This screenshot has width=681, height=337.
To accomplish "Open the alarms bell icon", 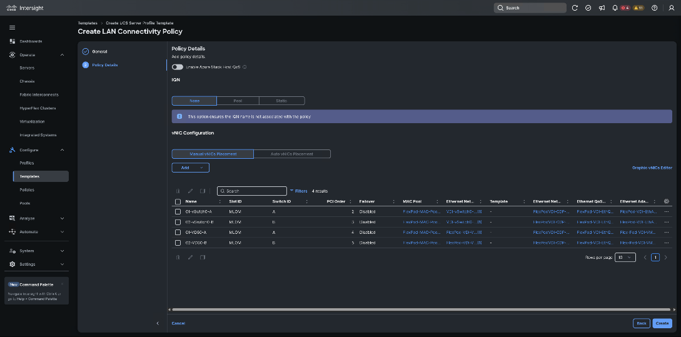I will pyautogui.click(x=615, y=8).
